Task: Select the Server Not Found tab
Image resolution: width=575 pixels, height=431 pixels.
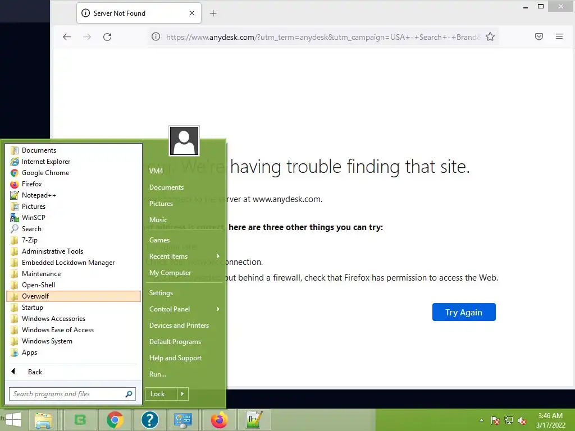Action: (139, 13)
